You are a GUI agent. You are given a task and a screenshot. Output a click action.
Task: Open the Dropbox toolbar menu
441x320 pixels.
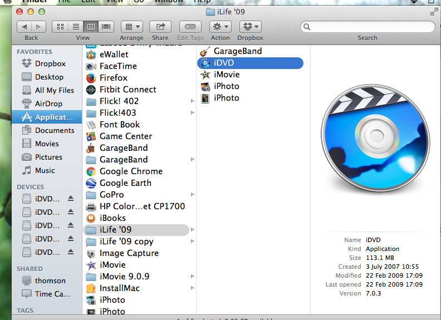[250, 27]
